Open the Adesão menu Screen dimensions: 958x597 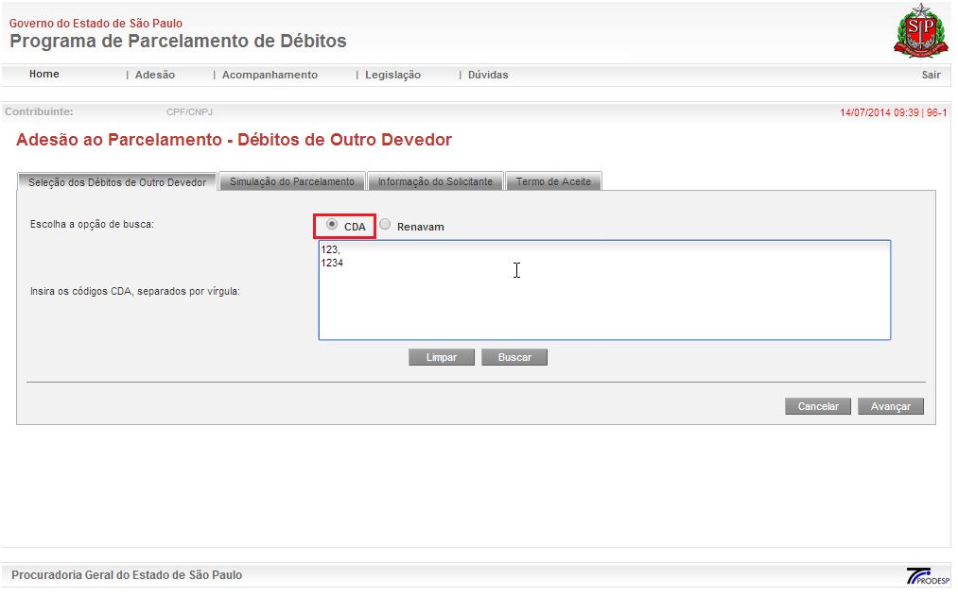coord(155,75)
